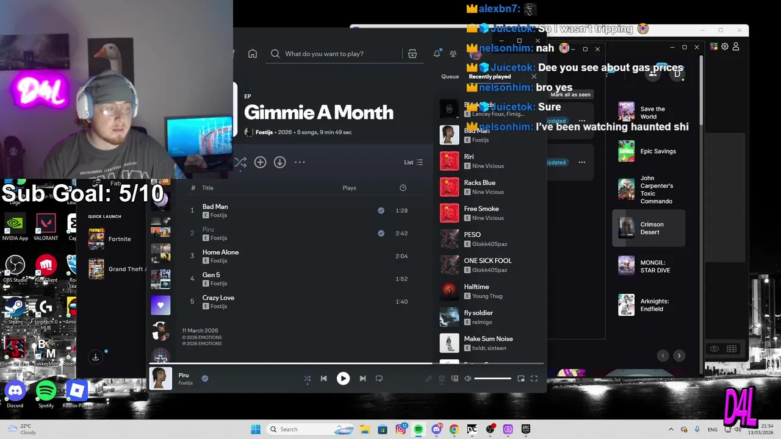Mute the Spotify volume speaker icon
The width and height of the screenshot is (781, 439).
pyautogui.click(x=468, y=379)
